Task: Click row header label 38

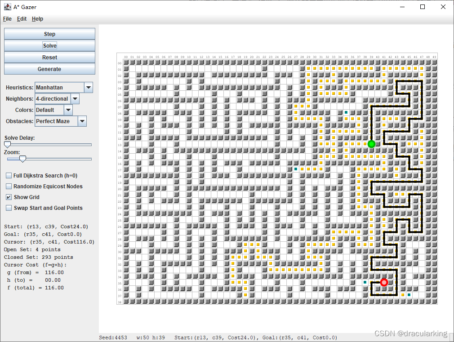Action: pyautogui.click(x=120, y=302)
